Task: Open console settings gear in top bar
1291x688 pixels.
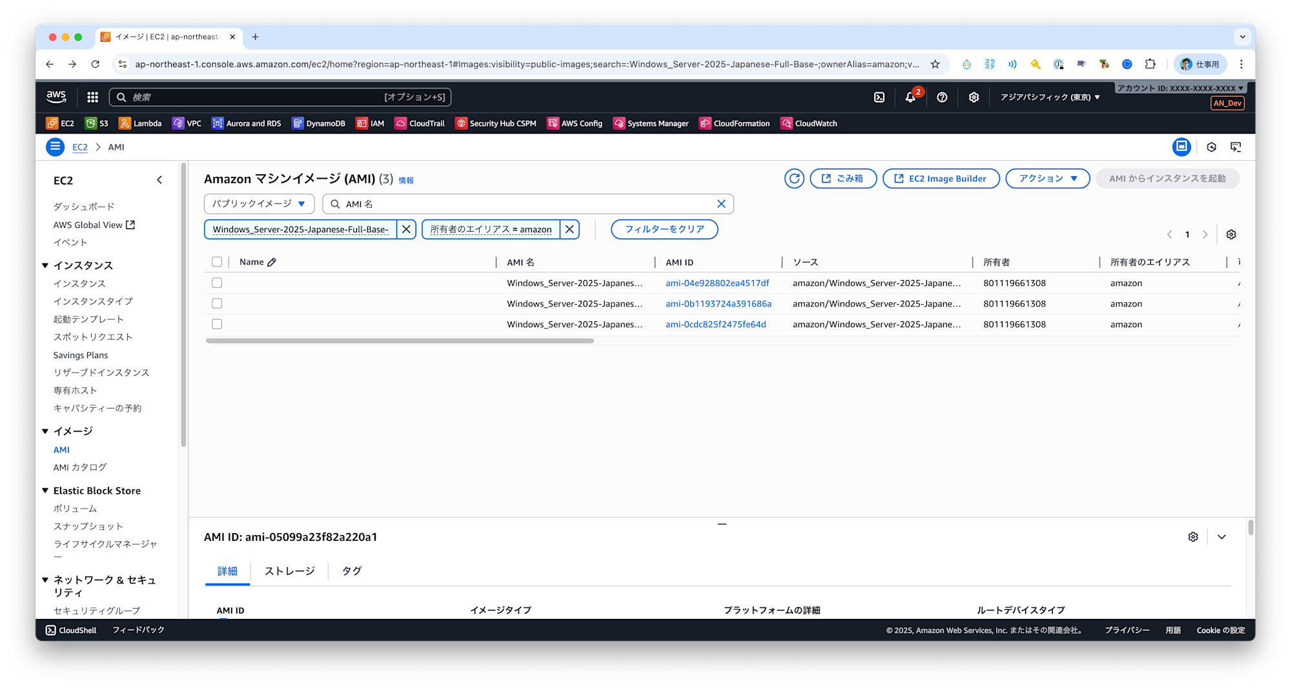Action: (x=973, y=97)
